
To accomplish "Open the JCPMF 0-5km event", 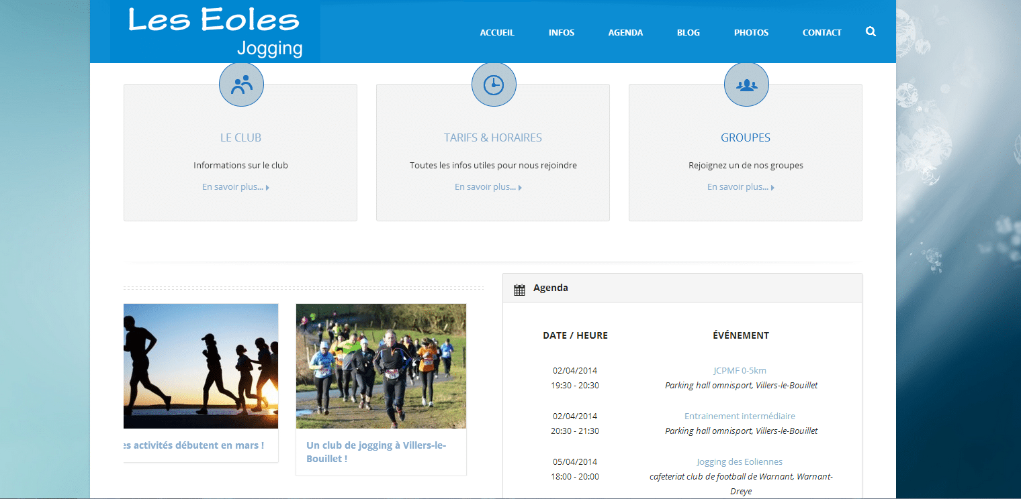I will point(740,370).
